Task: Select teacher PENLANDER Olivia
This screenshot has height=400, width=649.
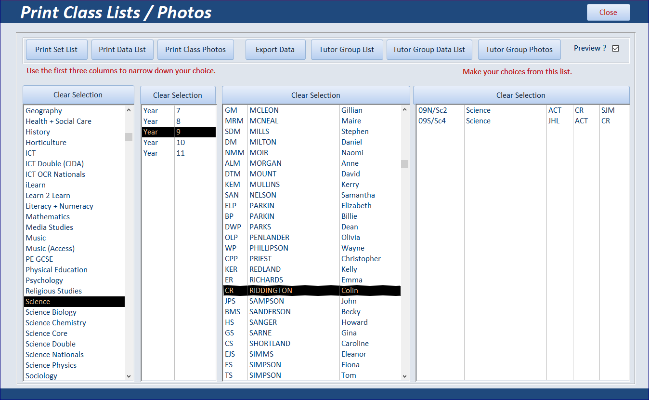Action: point(312,238)
